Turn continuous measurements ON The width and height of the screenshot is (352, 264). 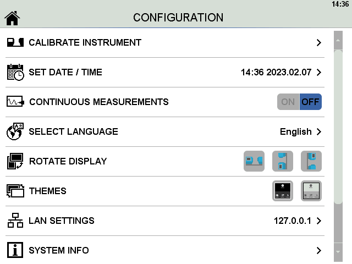click(x=288, y=102)
